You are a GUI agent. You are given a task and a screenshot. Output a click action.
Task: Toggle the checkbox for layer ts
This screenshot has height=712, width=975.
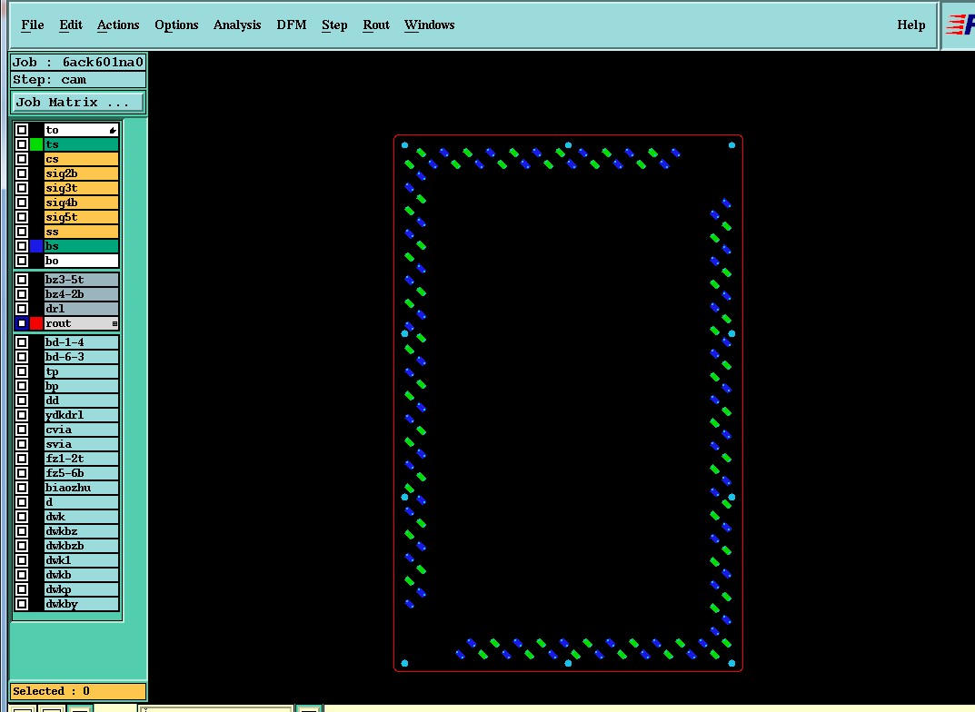point(22,144)
